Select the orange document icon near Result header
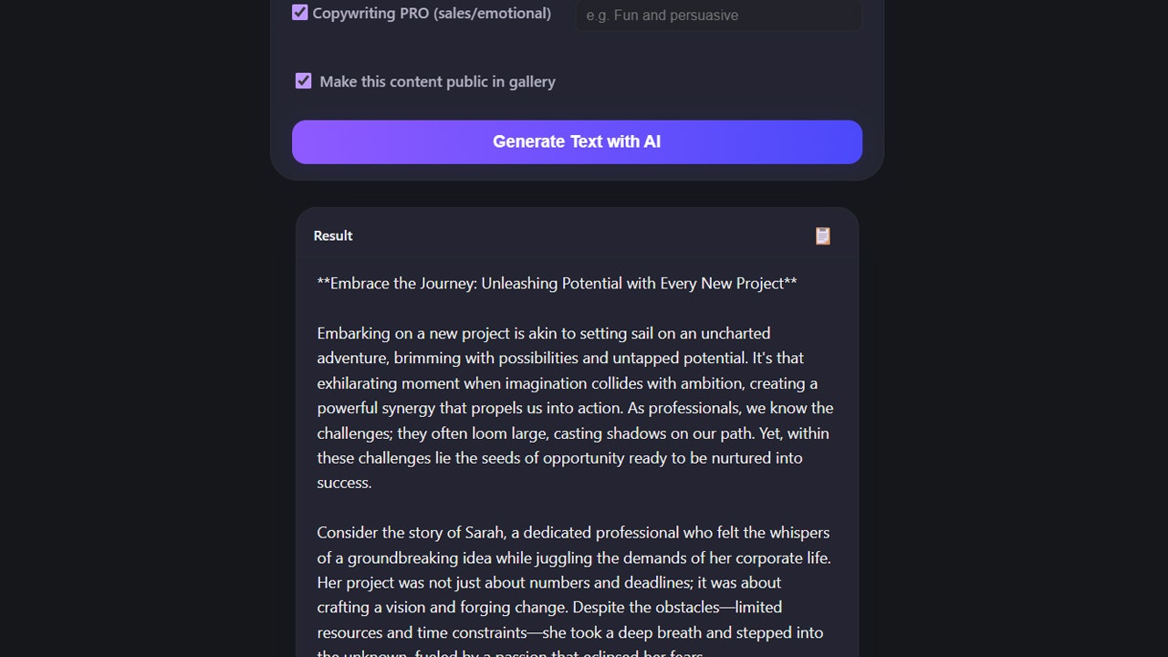This screenshot has width=1168, height=657. tap(822, 235)
